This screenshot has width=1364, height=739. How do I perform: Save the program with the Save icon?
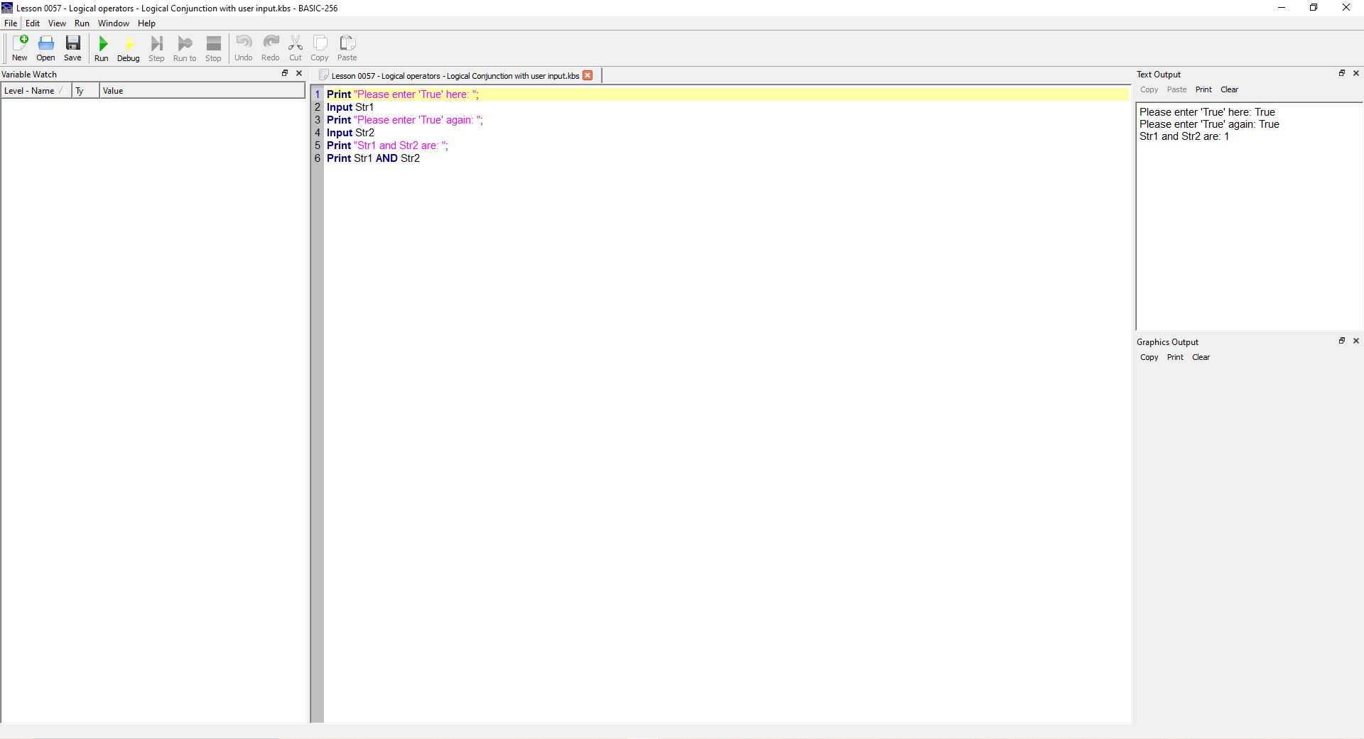tap(72, 48)
